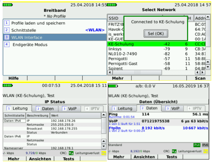
Task: Click the yellow Leitungsverlust icon in IP Status
Action: tap(103, 153)
